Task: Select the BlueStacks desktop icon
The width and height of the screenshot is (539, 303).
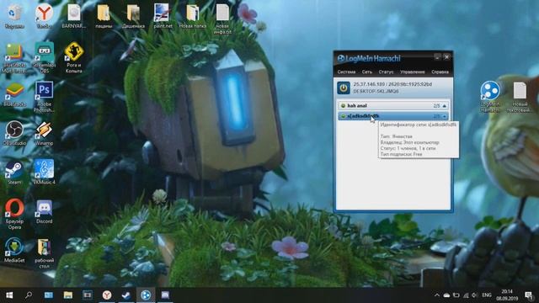Action: click(14, 94)
